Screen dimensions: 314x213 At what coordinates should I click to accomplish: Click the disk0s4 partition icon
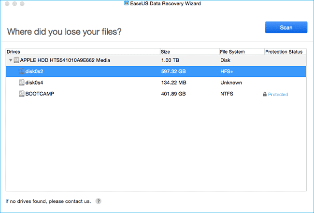[x=22, y=83]
